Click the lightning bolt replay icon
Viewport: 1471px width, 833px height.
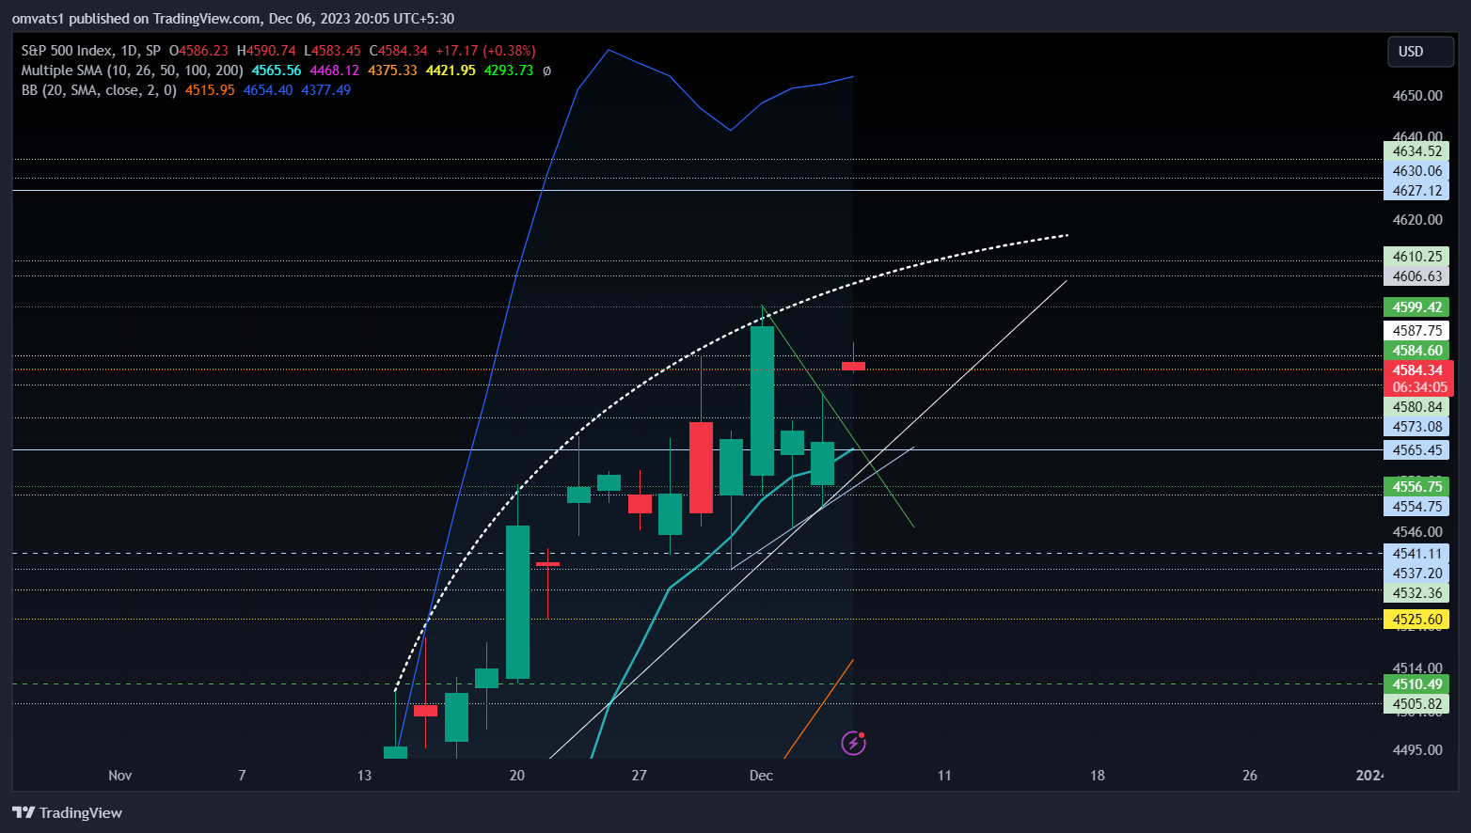point(853,744)
